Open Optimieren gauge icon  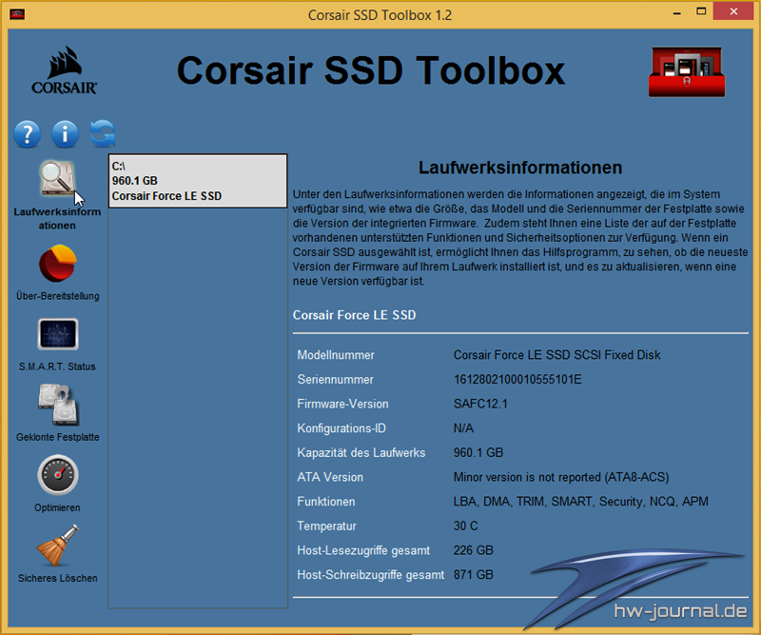point(58,475)
